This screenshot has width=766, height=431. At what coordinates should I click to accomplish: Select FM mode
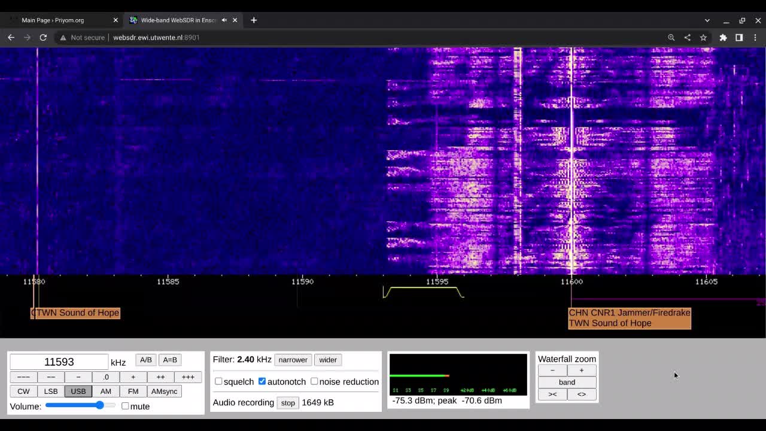pos(133,391)
